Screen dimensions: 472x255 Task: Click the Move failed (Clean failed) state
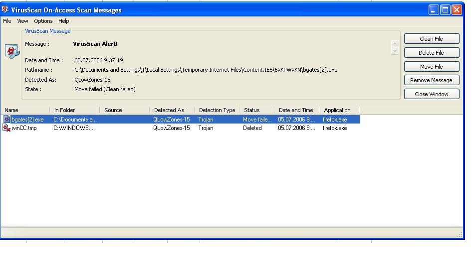click(x=105, y=89)
